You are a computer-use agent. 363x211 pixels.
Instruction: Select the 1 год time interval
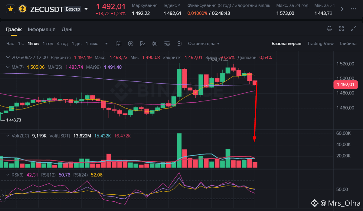pos(48,44)
